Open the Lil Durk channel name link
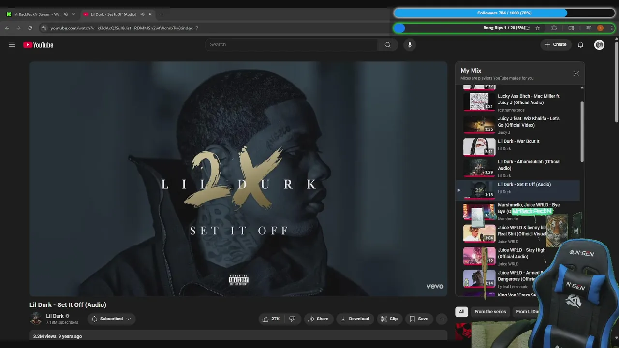 (55, 316)
